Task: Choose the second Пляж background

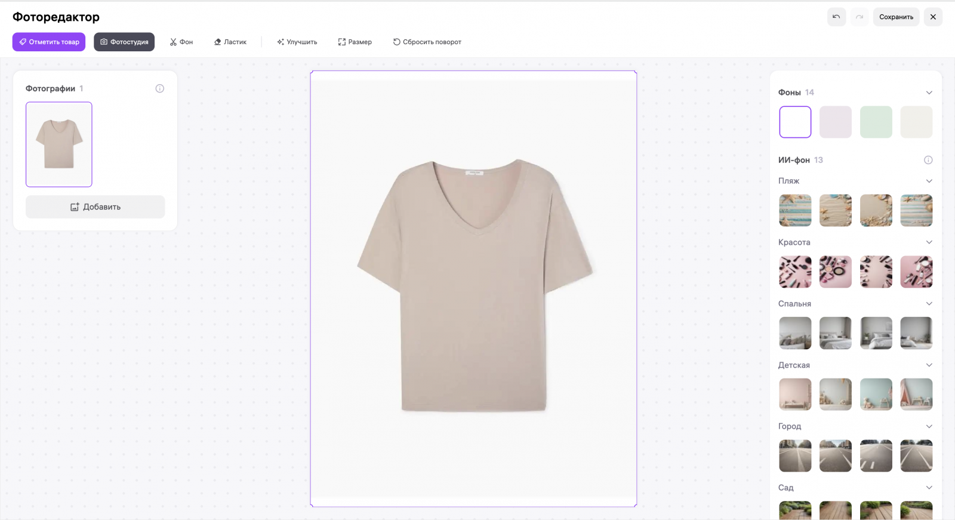Action: click(x=836, y=210)
